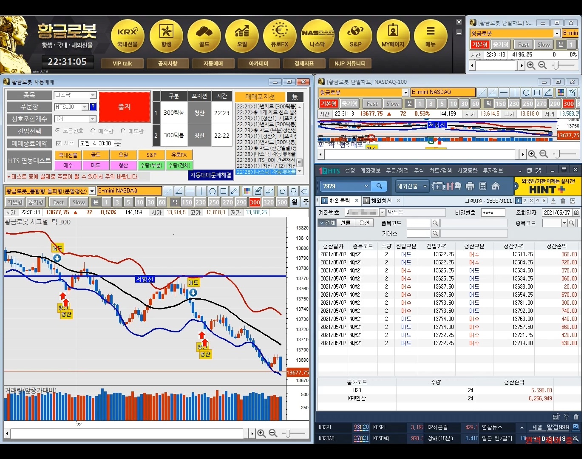Toggle the 옵션 filter in 1Q HTS
584x459 pixels.
tap(364, 223)
